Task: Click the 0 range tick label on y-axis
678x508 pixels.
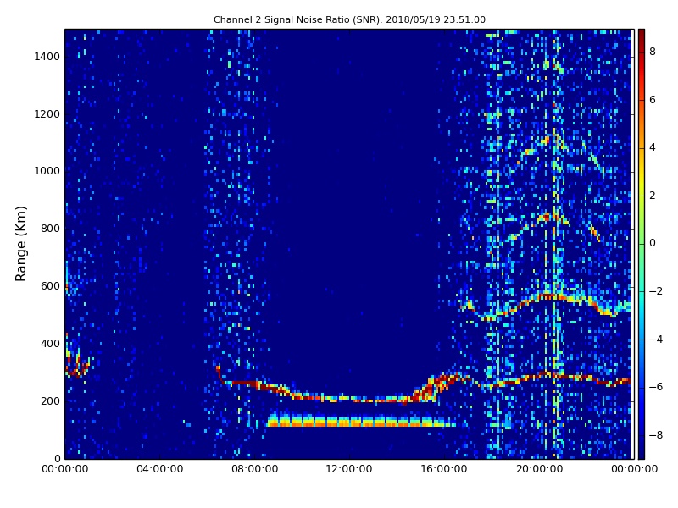Action: coord(57,458)
